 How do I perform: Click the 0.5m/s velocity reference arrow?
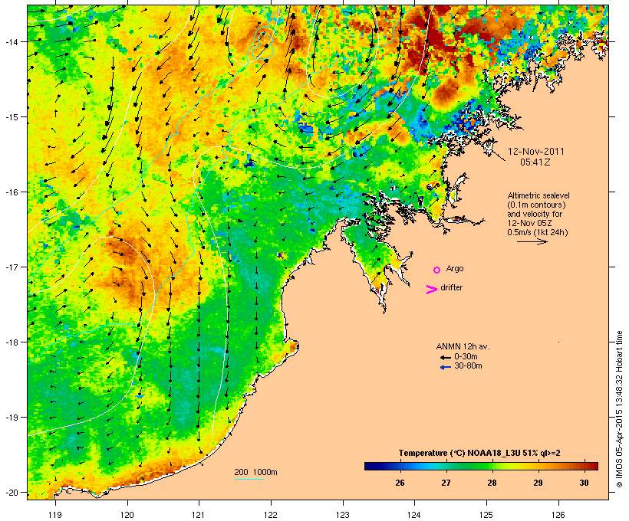click(x=532, y=241)
